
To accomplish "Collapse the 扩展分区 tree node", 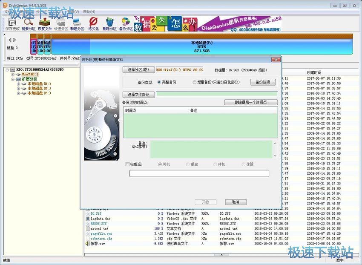I will click(x=13, y=79).
